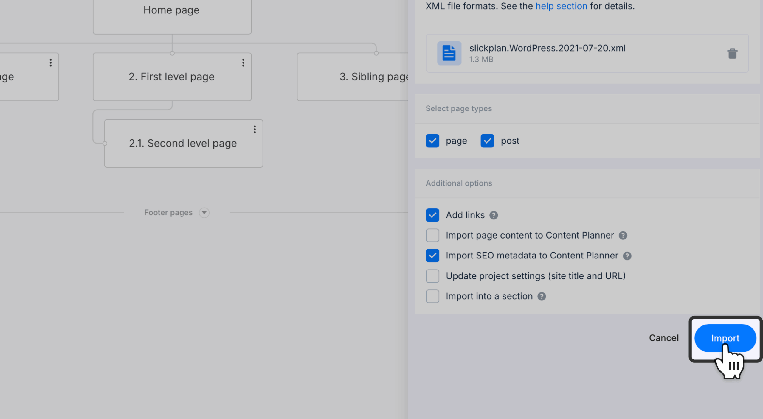The width and height of the screenshot is (763, 419).
Task: Delete the uploaded slickplan.WordPress xml file
Action: point(732,54)
